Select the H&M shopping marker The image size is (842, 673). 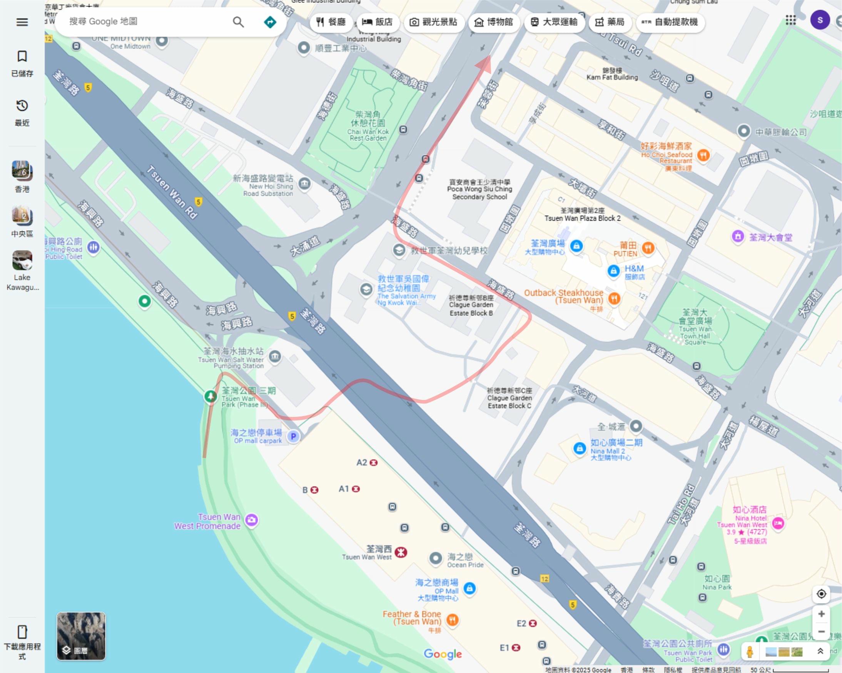tap(613, 270)
